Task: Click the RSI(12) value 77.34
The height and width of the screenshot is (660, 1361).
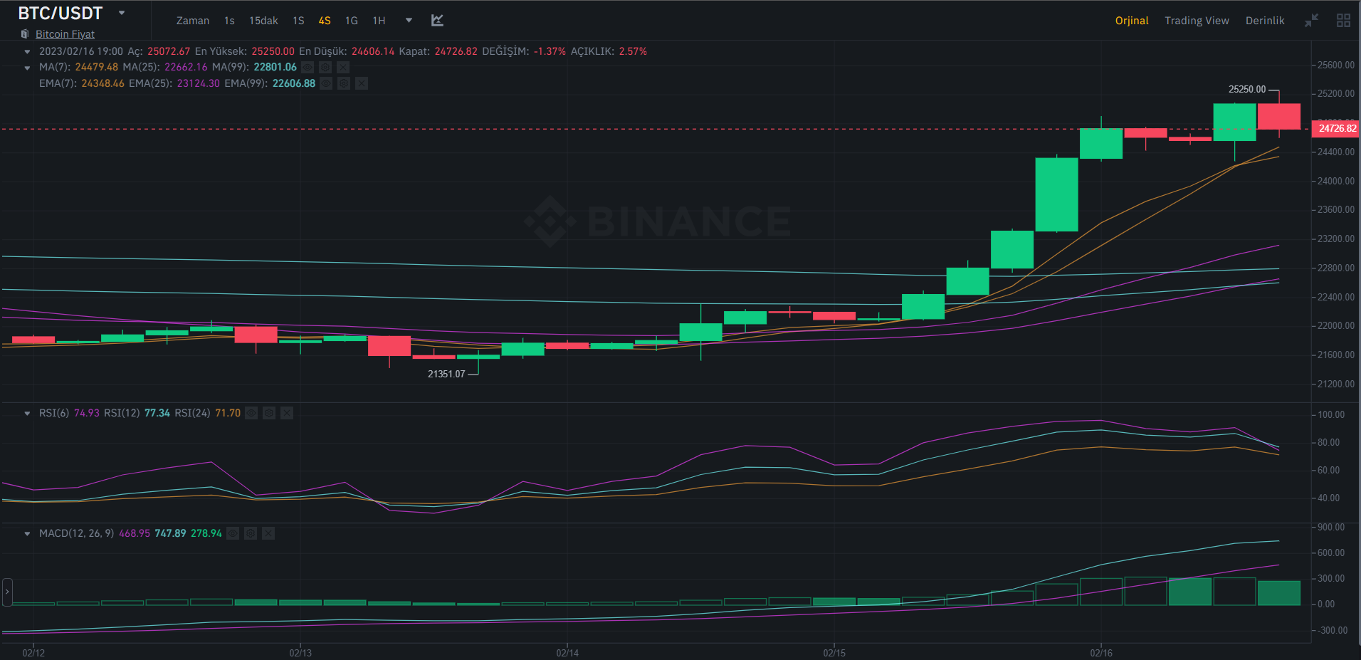Action: pyautogui.click(x=157, y=413)
